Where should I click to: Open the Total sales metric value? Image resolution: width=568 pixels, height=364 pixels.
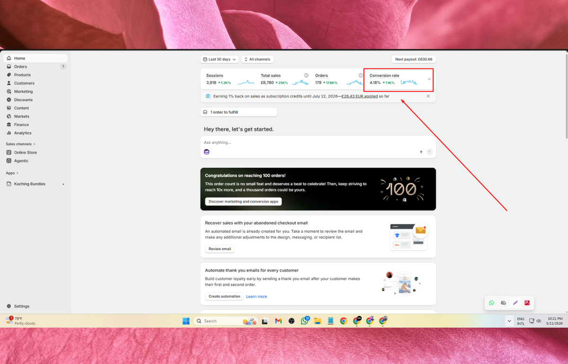(x=267, y=82)
